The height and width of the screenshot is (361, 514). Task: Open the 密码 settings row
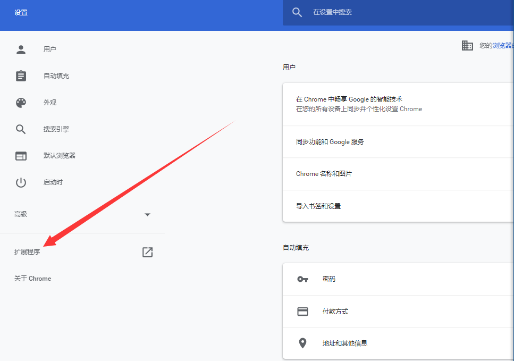[x=398, y=279]
